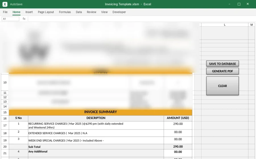Open the File menu
Image resolution: width=256 pixels, height=159 pixels.
(5, 12)
